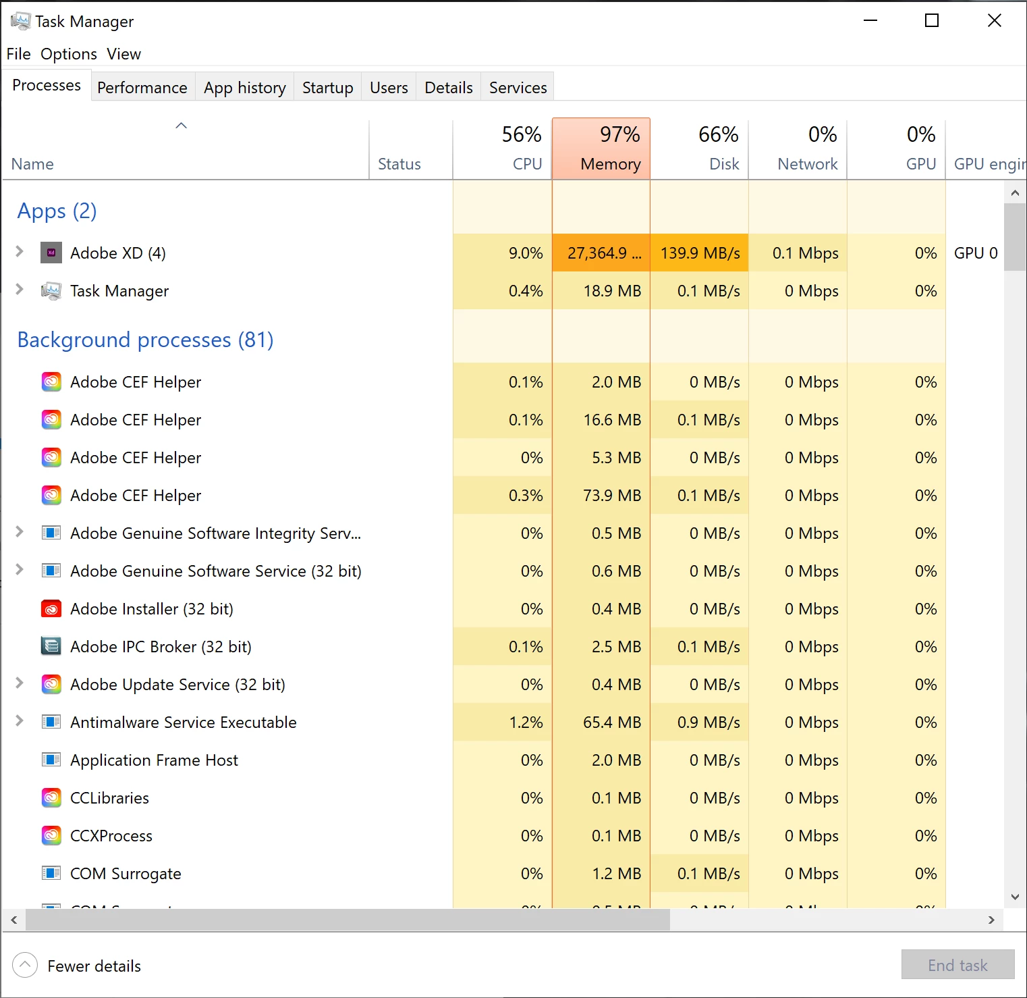Switch to the Startup tab

click(x=328, y=88)
